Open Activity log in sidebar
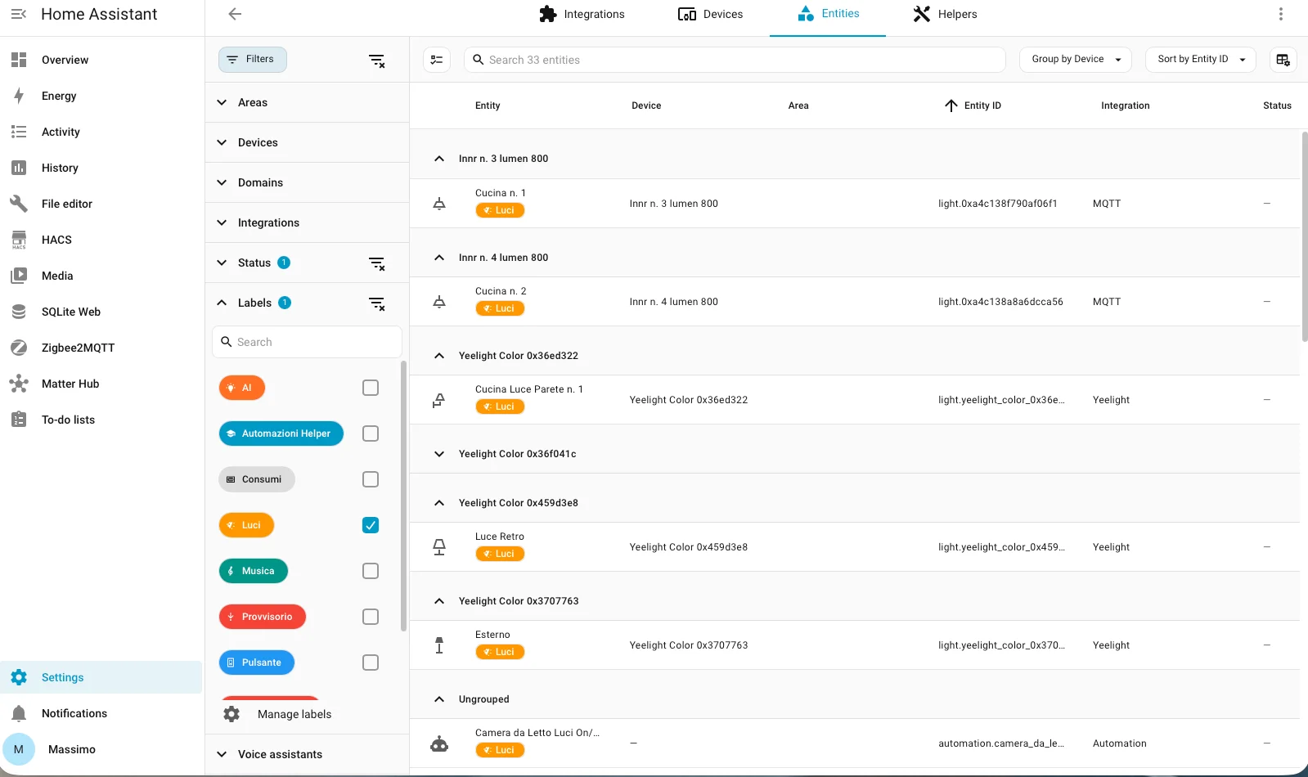The image size is (1308, 777). tap(101, 132)
